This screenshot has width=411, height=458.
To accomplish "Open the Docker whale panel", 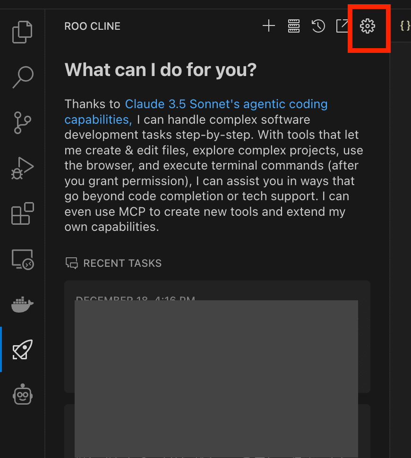I will click(x=22, y=305).
